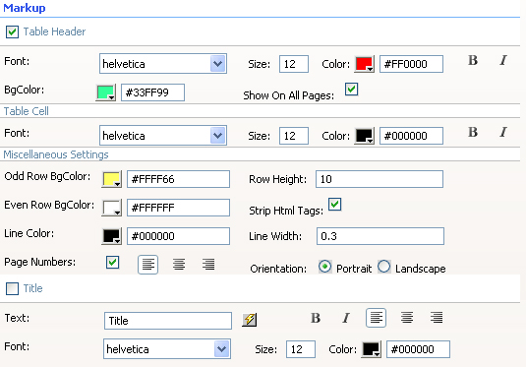Click the Row Height input field

pos(380,179)
